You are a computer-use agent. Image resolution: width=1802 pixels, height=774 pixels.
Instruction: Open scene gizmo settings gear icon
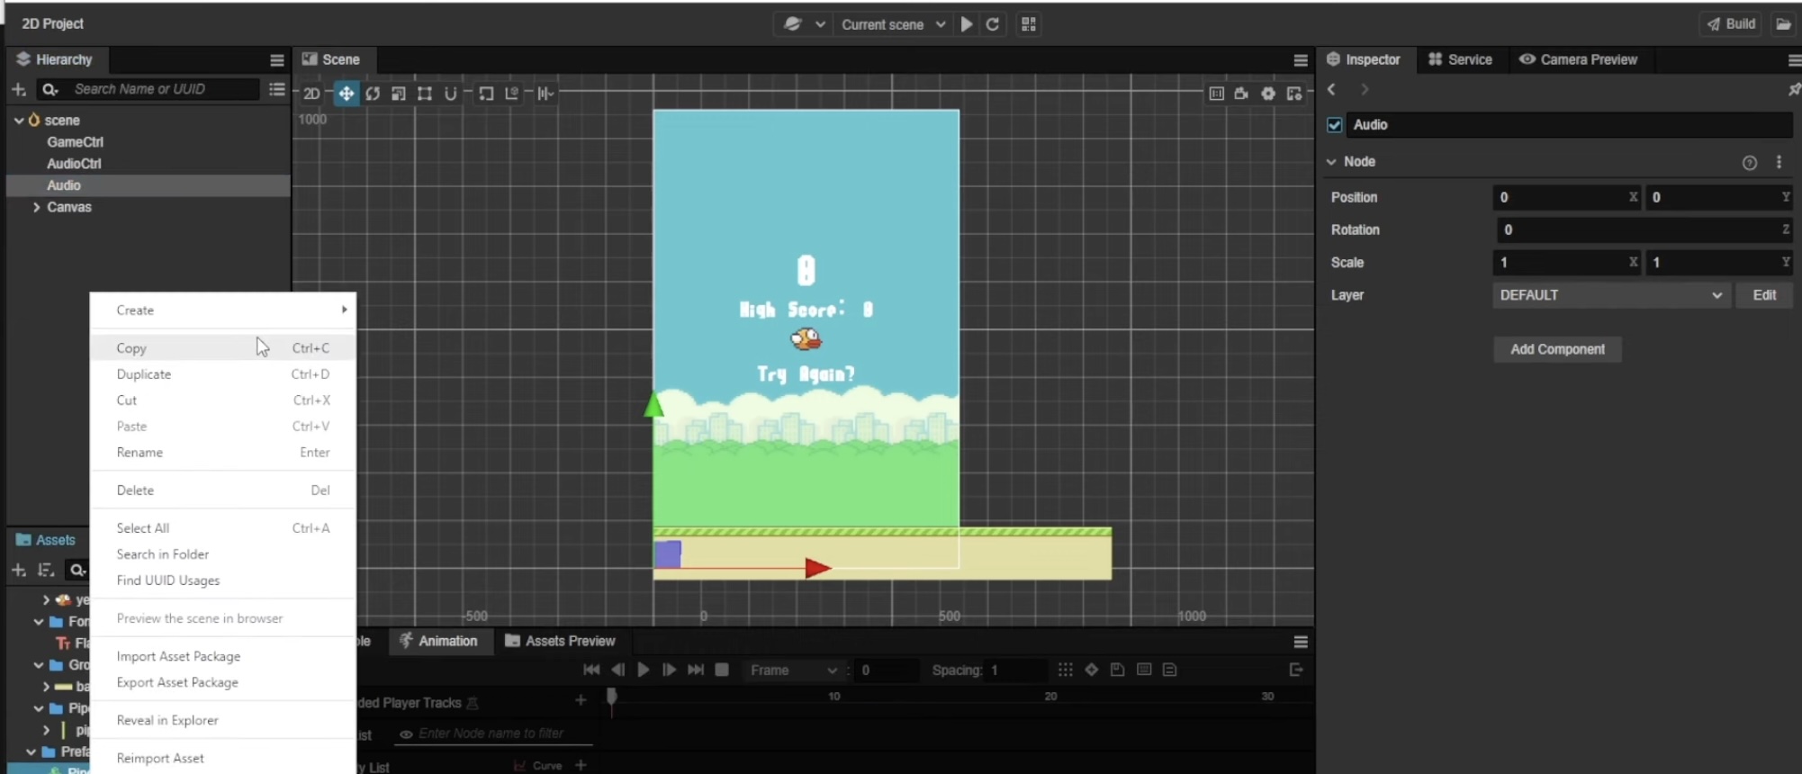pos(1268,94)
